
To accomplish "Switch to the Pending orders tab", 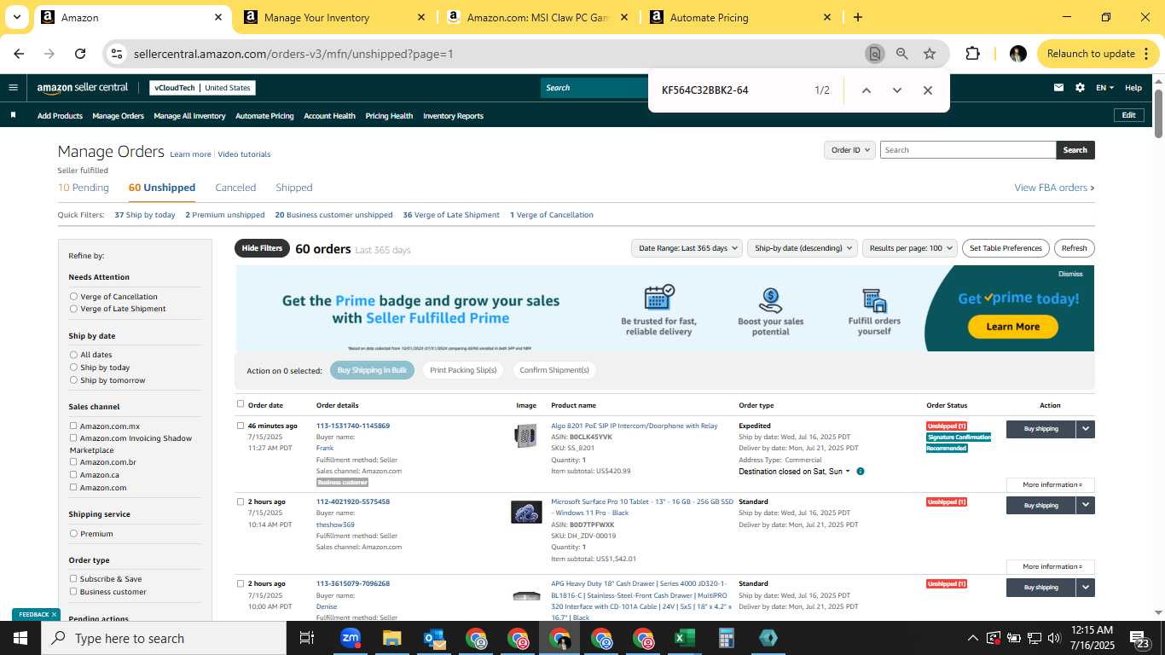I will [84, 188].
